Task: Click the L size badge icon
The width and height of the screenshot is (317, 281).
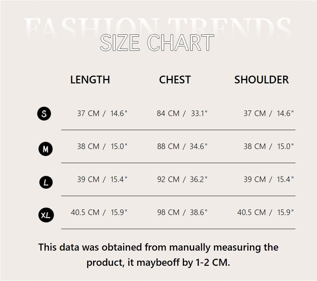Action: (46, 182)
